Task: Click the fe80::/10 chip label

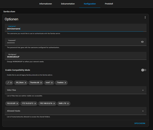Action: [x=62, y=103]
